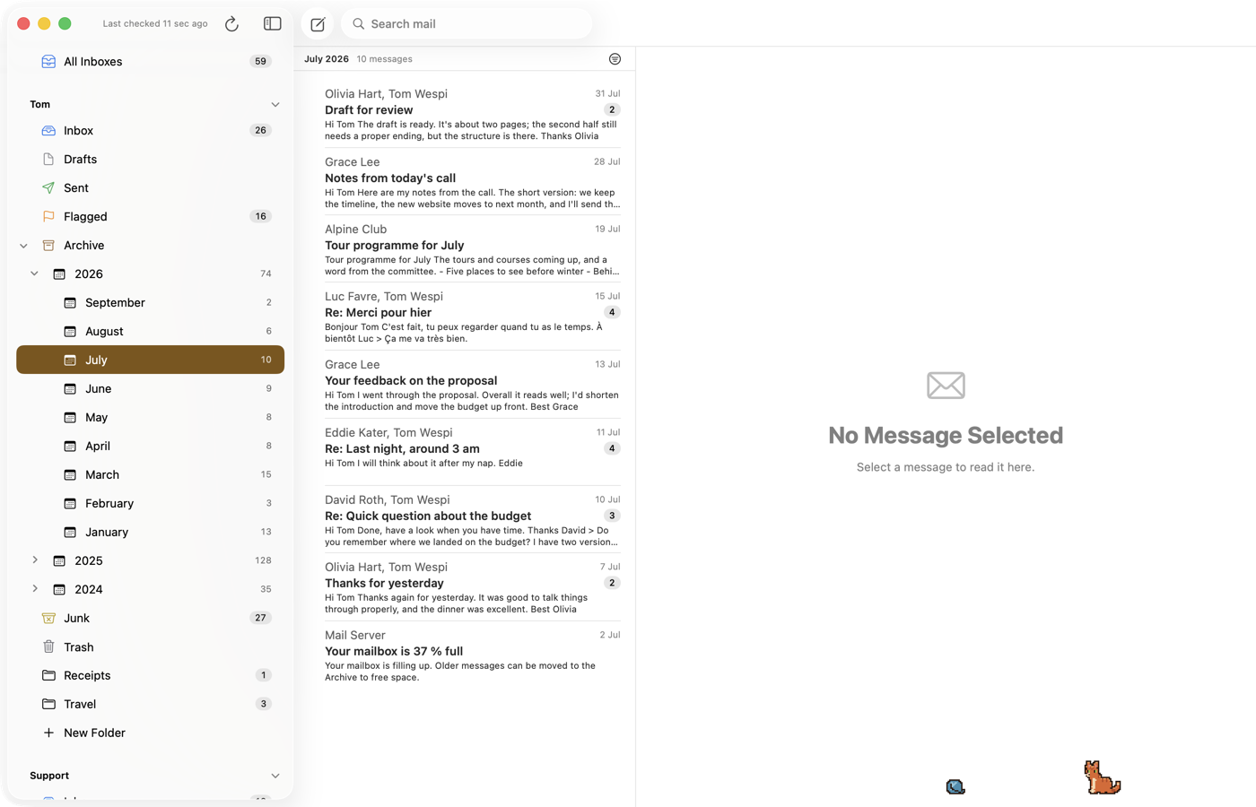Open the 'Draft for review' email

point(472,114)
